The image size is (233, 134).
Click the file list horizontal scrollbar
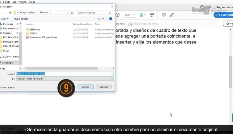point(62,68)
